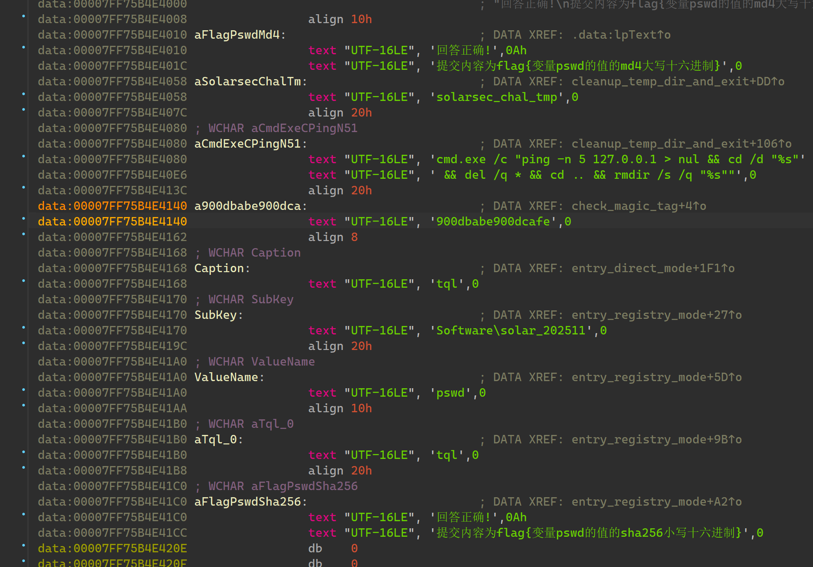Select the aFlagPswdMd4 label name

tap(237, 35)
